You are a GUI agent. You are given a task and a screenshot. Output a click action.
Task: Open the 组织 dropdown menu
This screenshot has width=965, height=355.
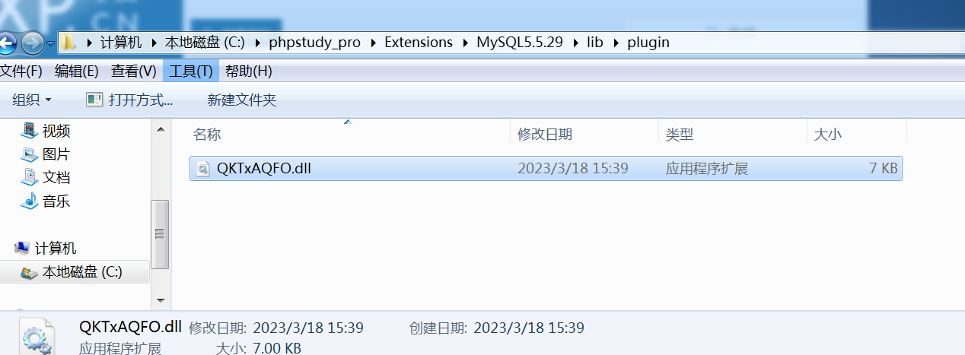(32, 100)
